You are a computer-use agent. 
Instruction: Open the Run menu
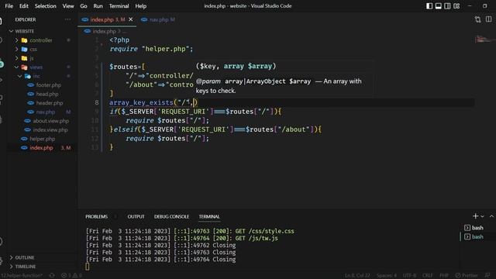98,6
